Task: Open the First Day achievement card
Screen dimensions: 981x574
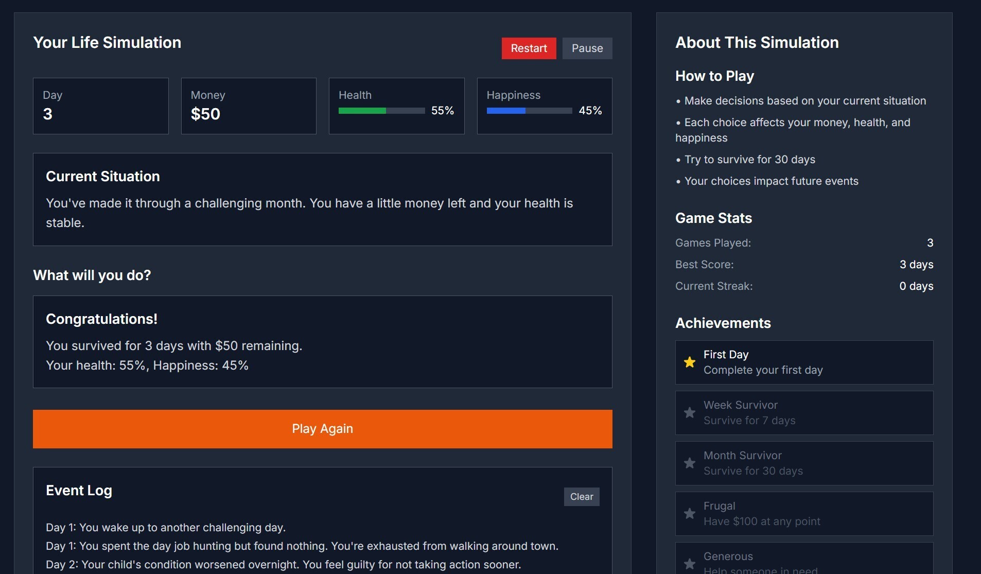Action: point(803,362)
